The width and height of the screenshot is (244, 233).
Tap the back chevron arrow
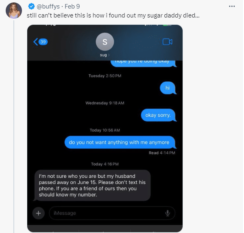coord(35,41)
